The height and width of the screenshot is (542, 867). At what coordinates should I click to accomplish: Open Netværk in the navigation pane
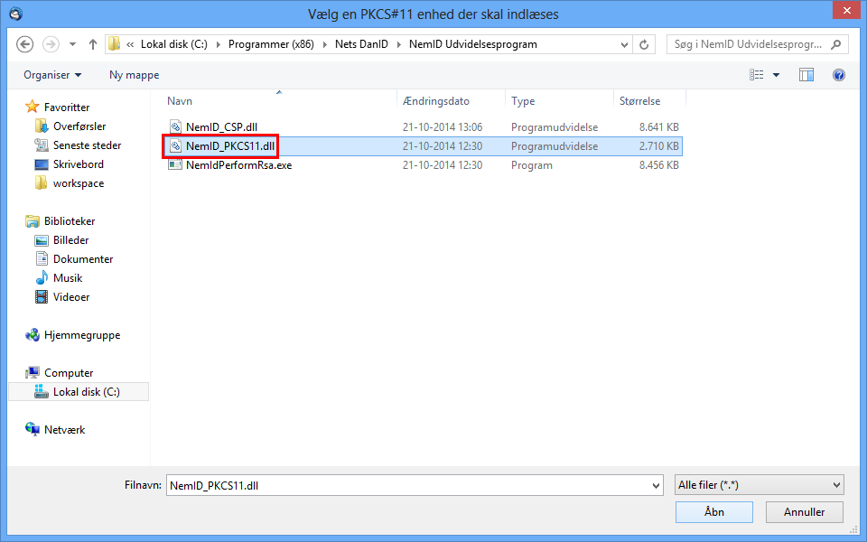pos(65,430)
